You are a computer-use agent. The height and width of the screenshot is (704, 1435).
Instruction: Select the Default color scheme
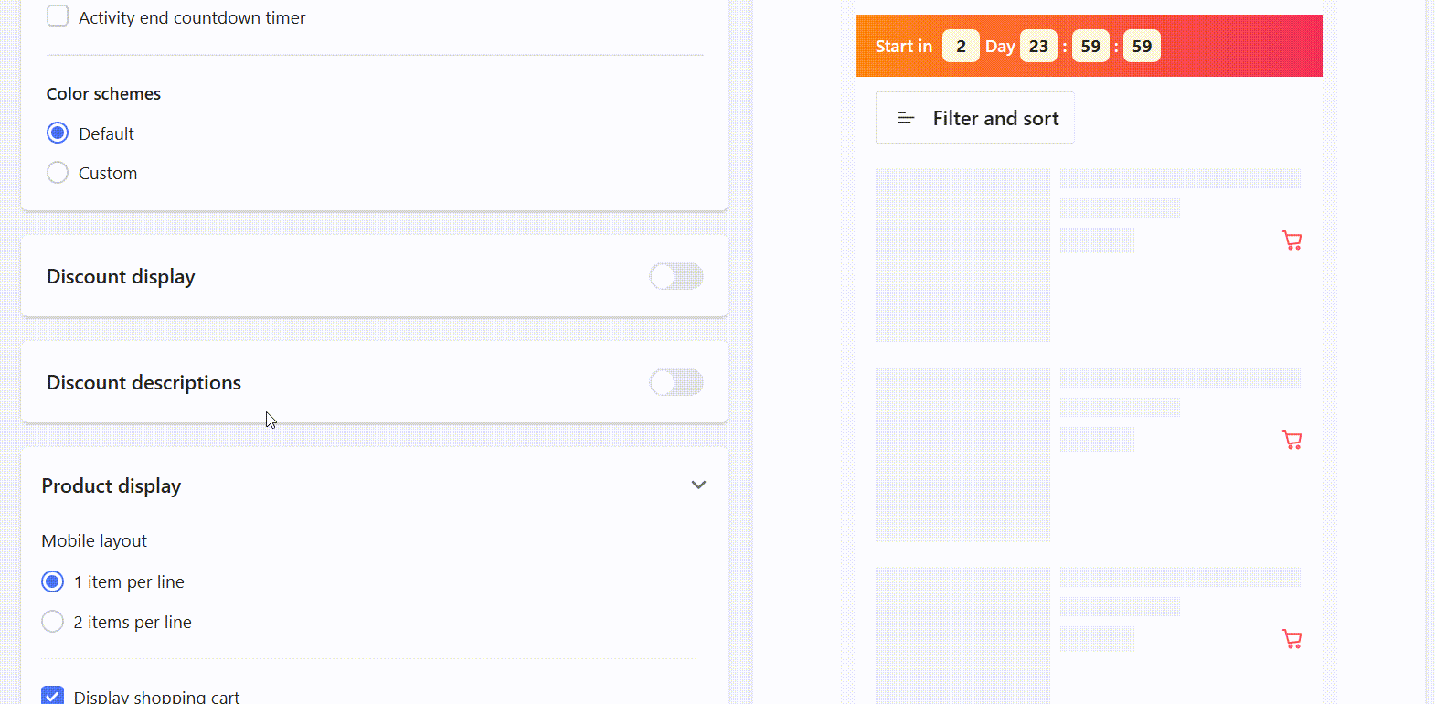[58, 133]
